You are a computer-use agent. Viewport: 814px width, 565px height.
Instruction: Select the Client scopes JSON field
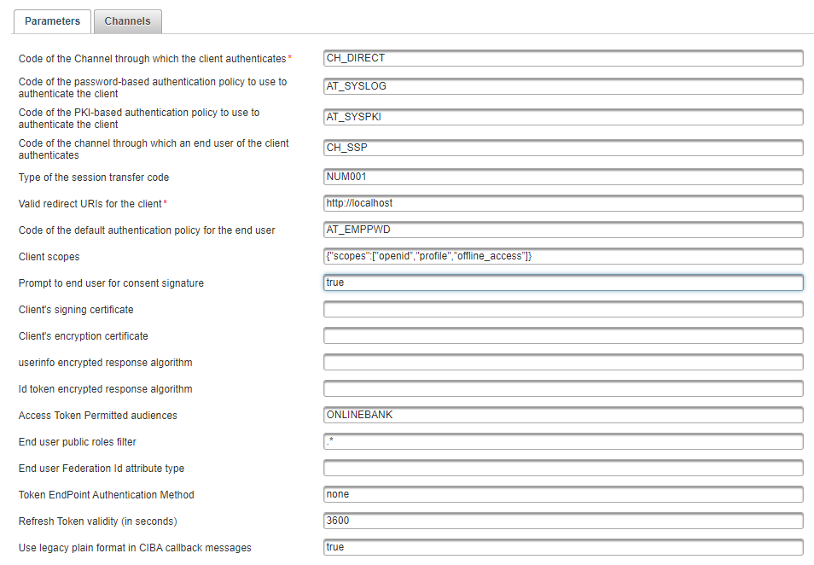[x=562, y=256]
